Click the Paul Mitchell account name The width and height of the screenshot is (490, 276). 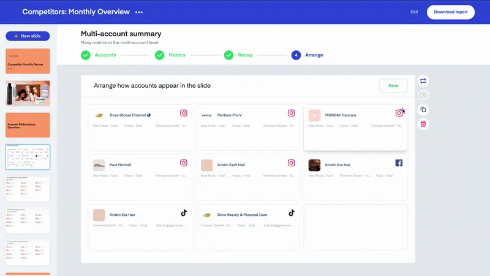click(x=120, y=165)
